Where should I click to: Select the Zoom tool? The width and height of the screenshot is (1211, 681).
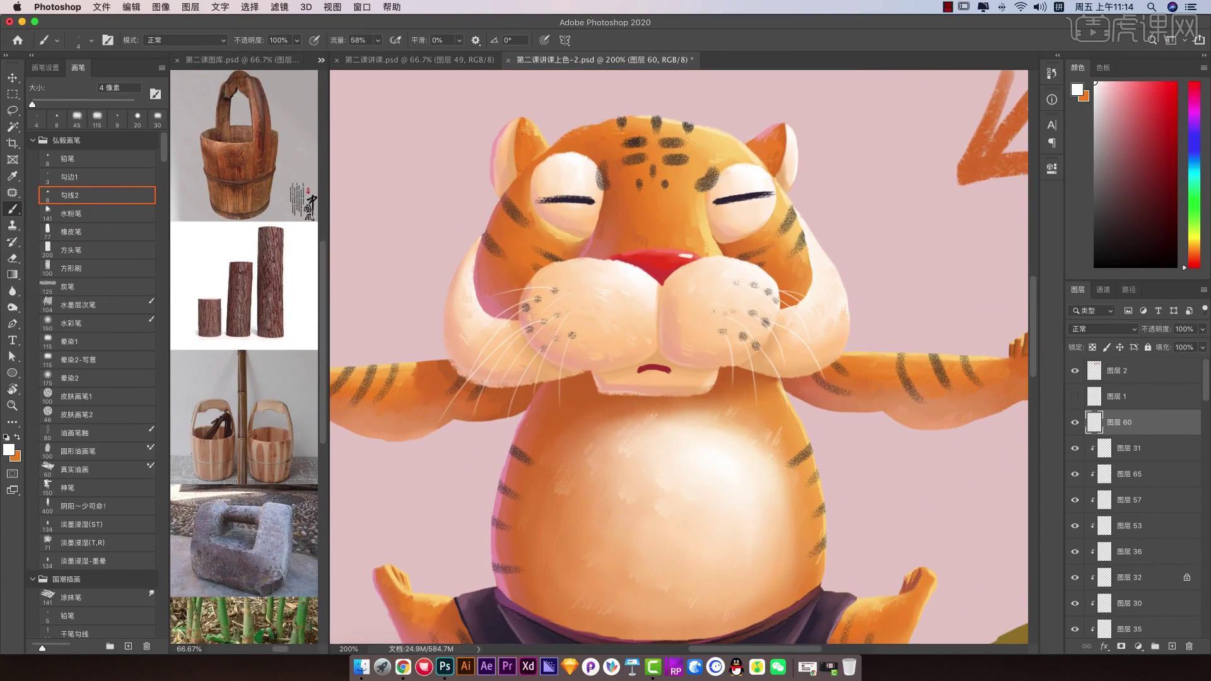[12, 405]
